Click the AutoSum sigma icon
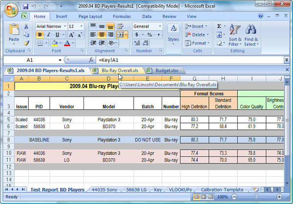Screen dimensions: 293x204 point(219,26)
